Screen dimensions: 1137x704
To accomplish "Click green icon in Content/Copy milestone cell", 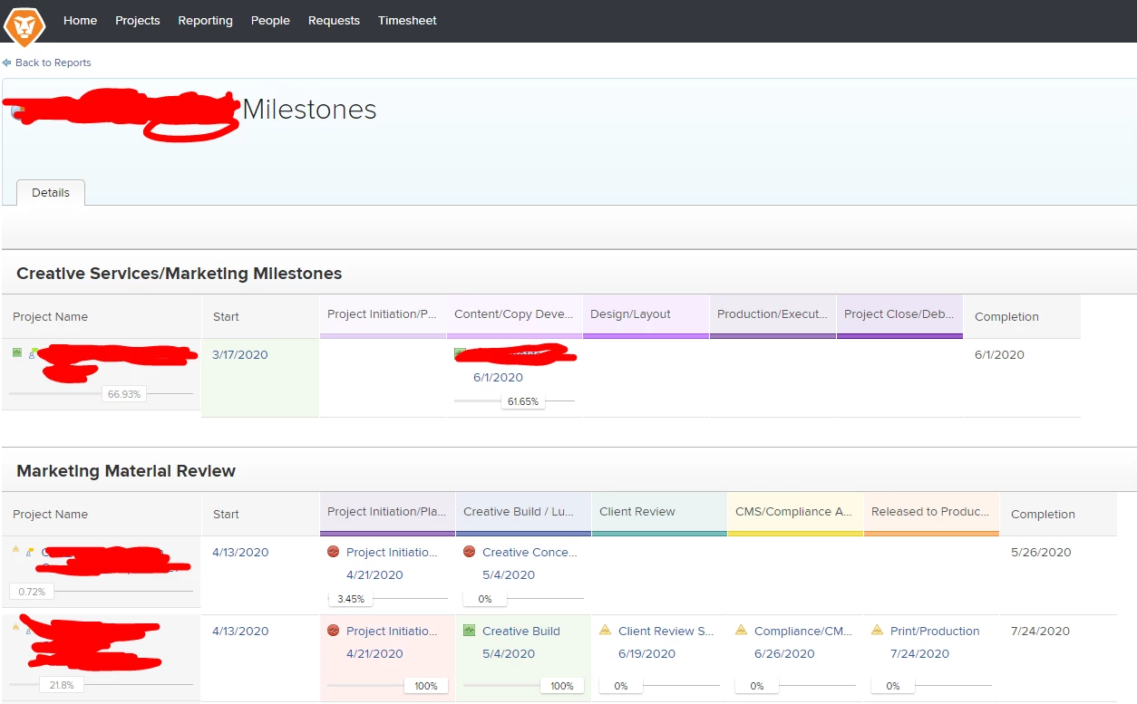I will click(x=460, y=353).
